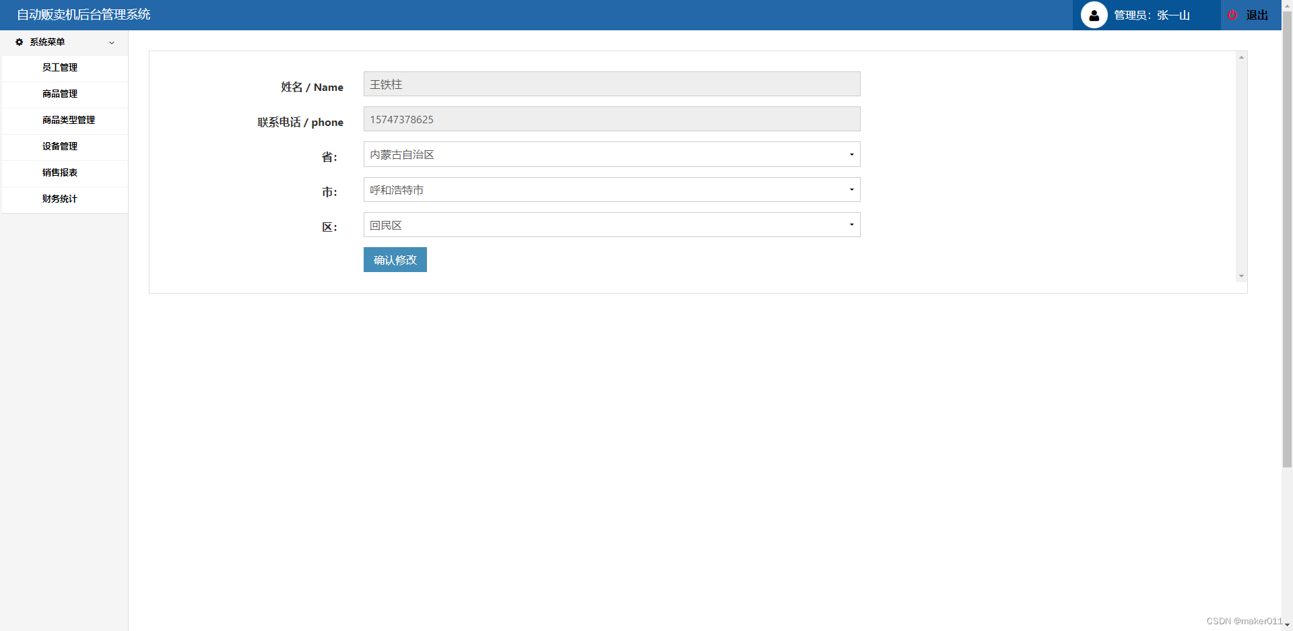1293x631 pixels.
Task: Open the 销售报表 page
Action: 65,173
